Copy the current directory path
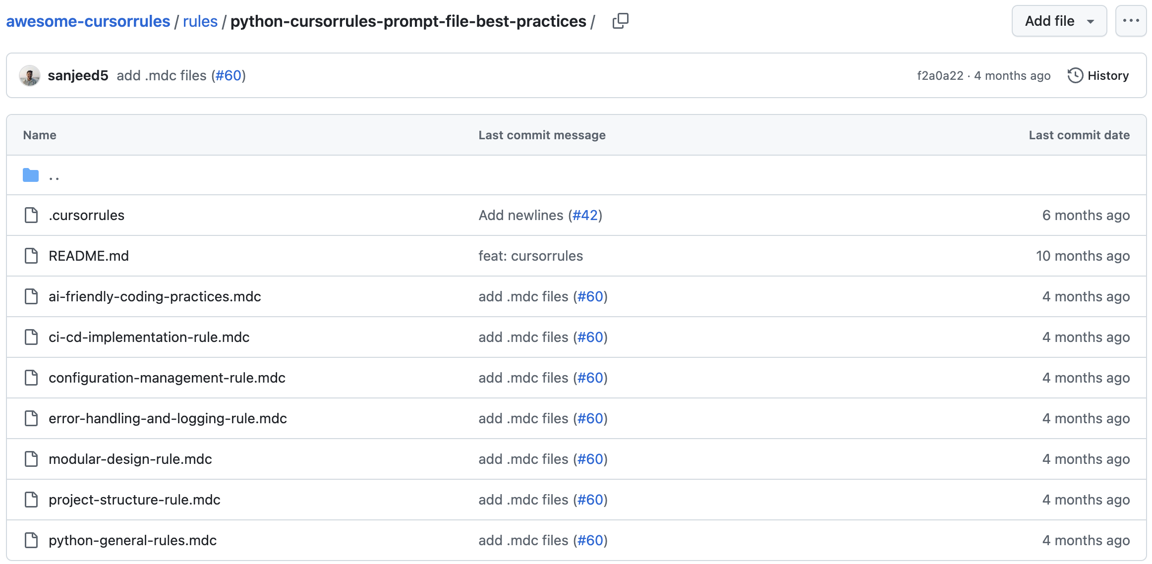This screenshot has height=564, width=1152. [x=621, y=21]
